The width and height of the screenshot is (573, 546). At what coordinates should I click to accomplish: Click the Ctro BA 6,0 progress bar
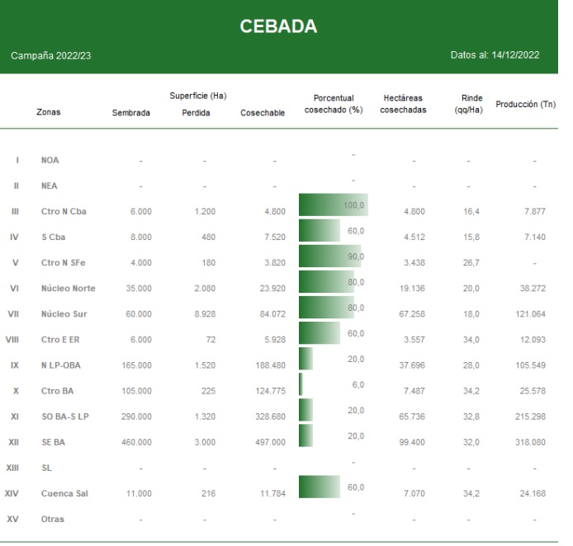(301, 384)
